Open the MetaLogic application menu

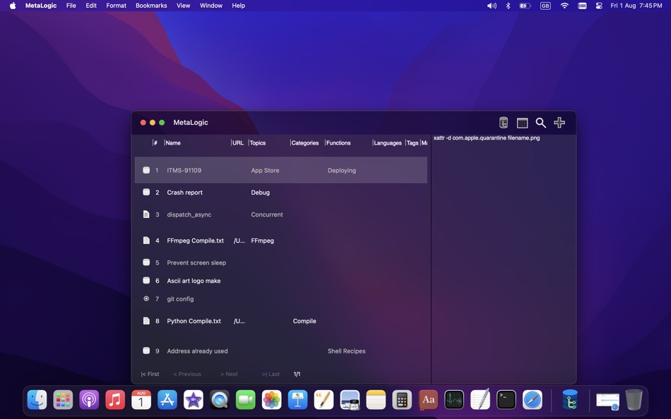[x=41, y=6]
